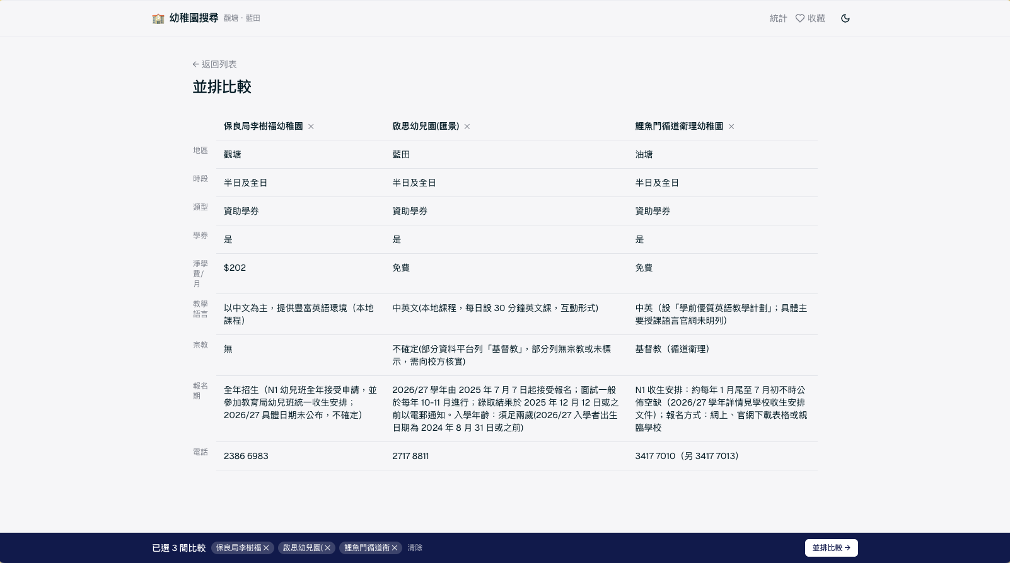Click the kindergarten search school logo icon

point(158,18)
